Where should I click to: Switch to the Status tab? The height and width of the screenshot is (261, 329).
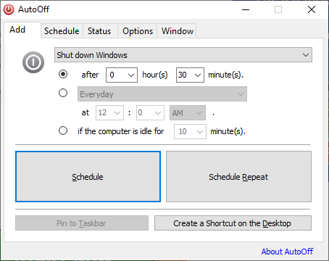pyautogui.click(x=99, y=31)
